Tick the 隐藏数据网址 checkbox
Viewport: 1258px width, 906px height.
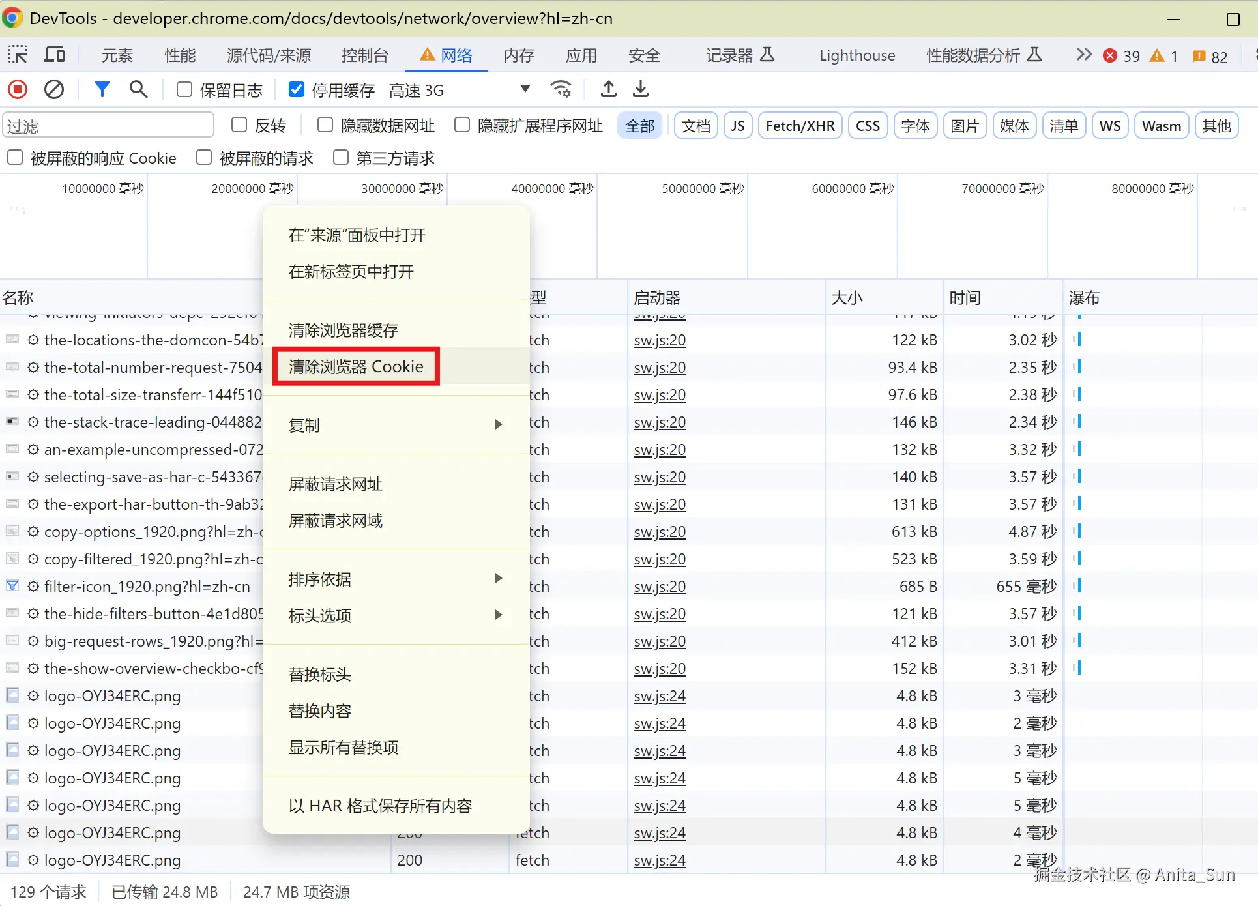[325, 125]
